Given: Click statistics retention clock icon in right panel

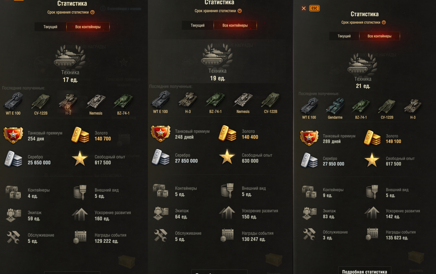Looking at the screenshot, I should click(384, 22).
